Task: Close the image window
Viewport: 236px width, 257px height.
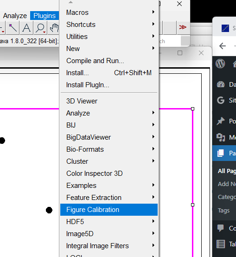Action: (x=201, y=53)
